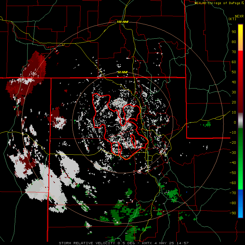Click the -20 value on the velocity scale

coord(233,143)
